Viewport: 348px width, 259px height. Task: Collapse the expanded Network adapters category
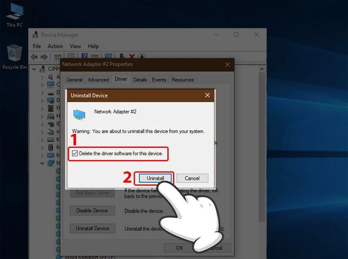[41, 164]
